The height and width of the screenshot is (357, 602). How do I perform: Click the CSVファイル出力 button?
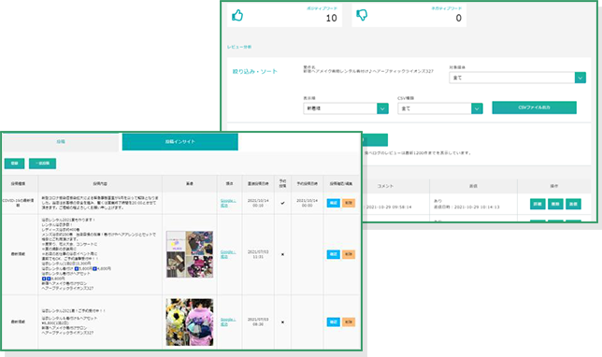[x=534, y=107]
